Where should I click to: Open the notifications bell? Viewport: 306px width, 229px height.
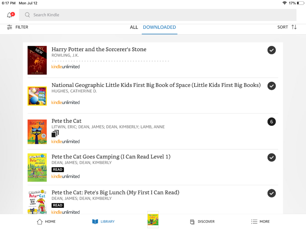point(10,15)
